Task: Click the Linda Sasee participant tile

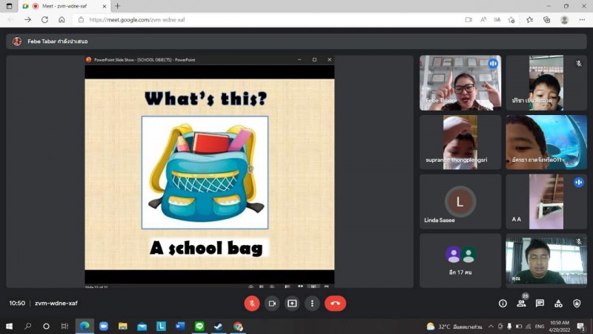Action: [460, 201]
